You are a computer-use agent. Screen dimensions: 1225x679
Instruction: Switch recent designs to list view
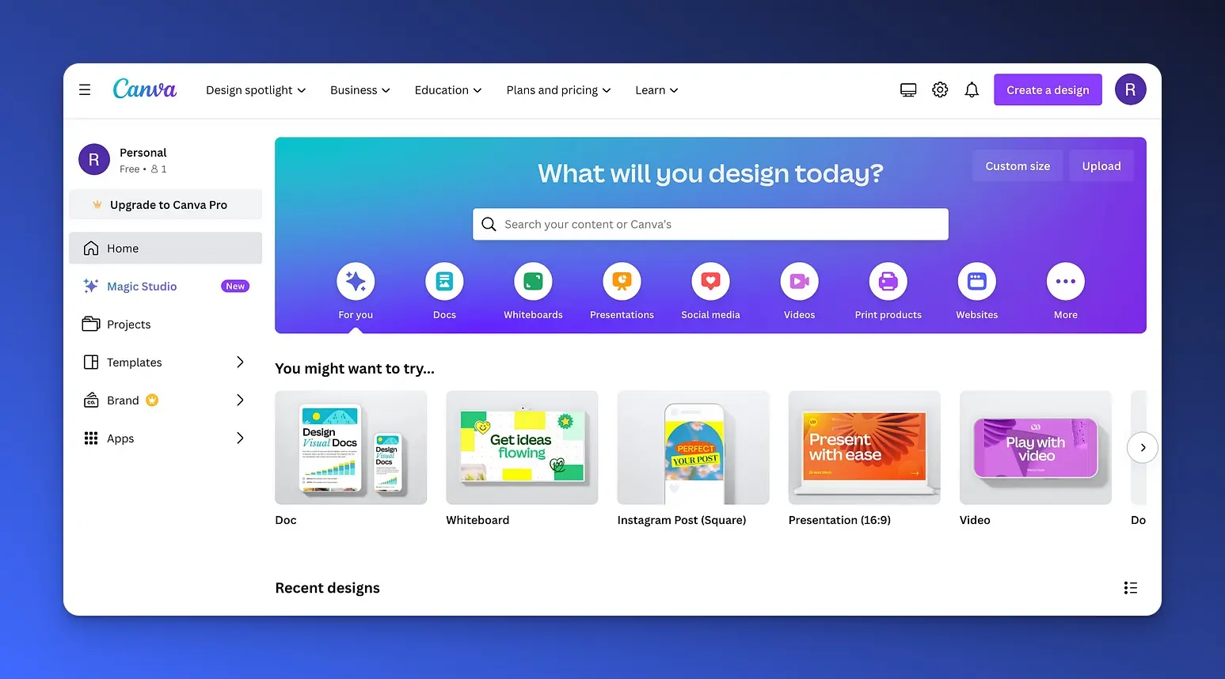(1130, 588)
